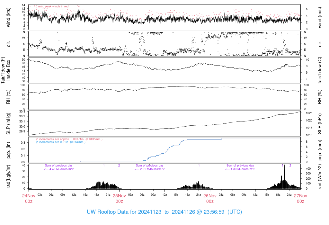Click the 'SLP (inHg)' axis label

pos(8,123)
